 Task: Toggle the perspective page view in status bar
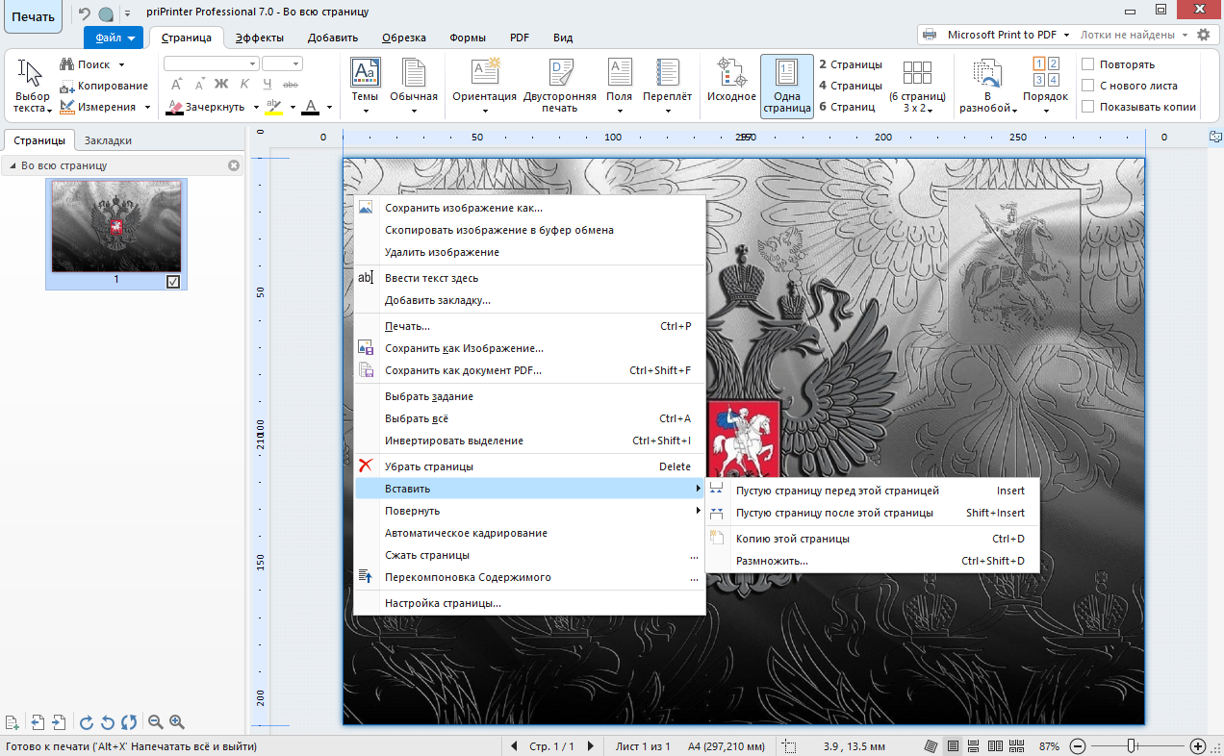tap(931, 745)
